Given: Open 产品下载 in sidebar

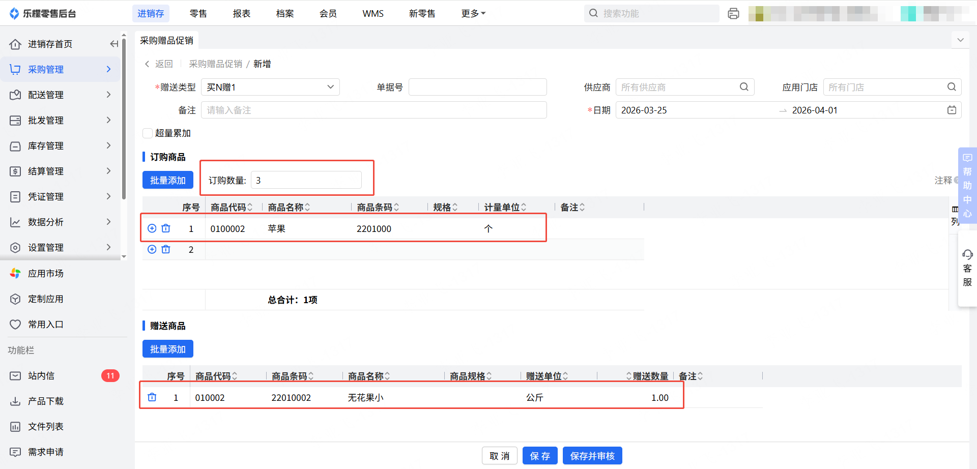Looking at the screenshot, I should point(46,401).
